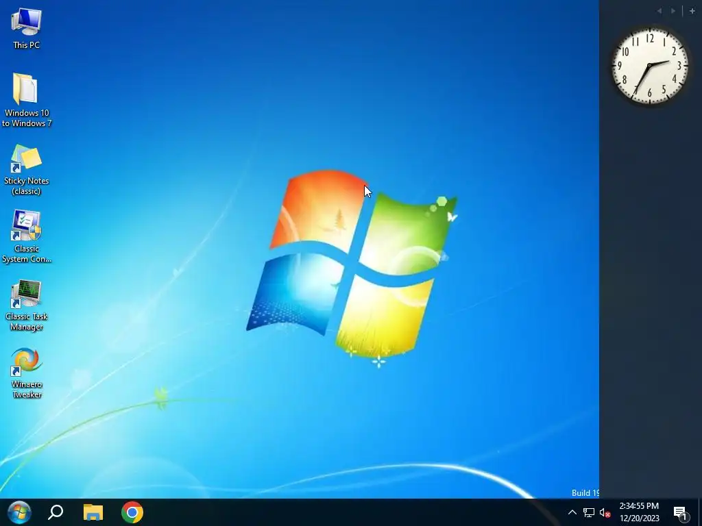The width and height of the screenshot is (702, 526).
Task: Select the Winaero Tweaker shortcut
Action: pyautogui.click(x=27, y=373)
